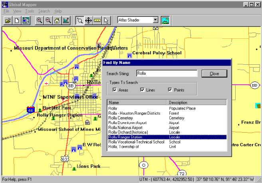Close the Find By Name dialog
The height and width of the screenshot is (183, 262).
[214, 74]
